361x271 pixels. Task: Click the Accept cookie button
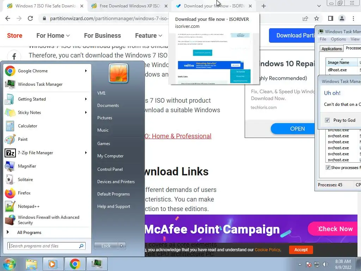[x=301, y=249]
